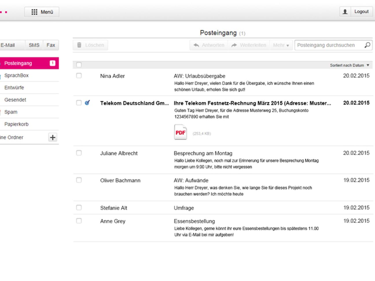Image resolution: width=375 pixels, height=281 pixels.
Task: Click the Weiterleiten forward arrow button
Action: pyautogui.click(x=249, y=45)
